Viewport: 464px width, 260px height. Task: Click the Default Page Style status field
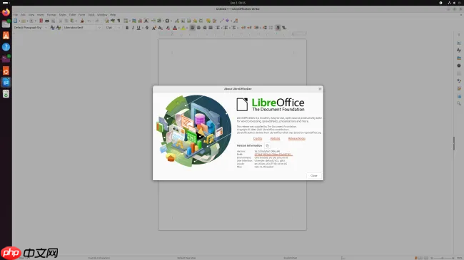point(186,258)
